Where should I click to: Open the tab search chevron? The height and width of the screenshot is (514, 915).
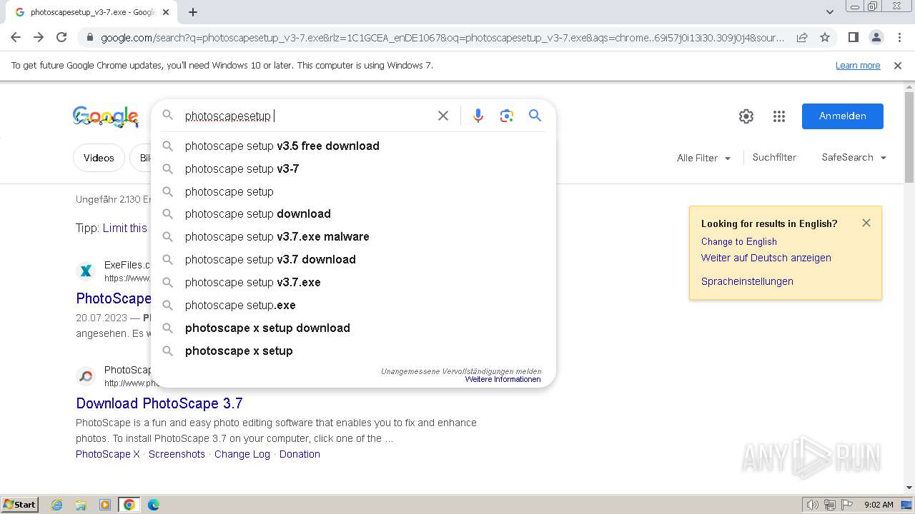829,12
